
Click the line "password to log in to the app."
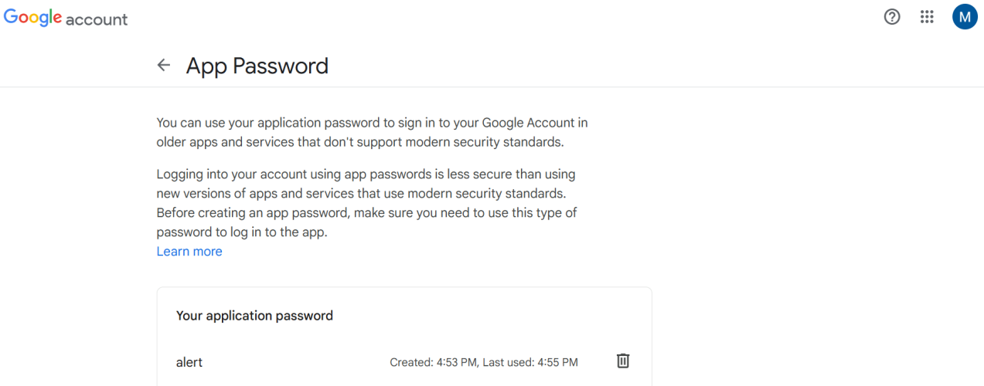coord(242,232)
